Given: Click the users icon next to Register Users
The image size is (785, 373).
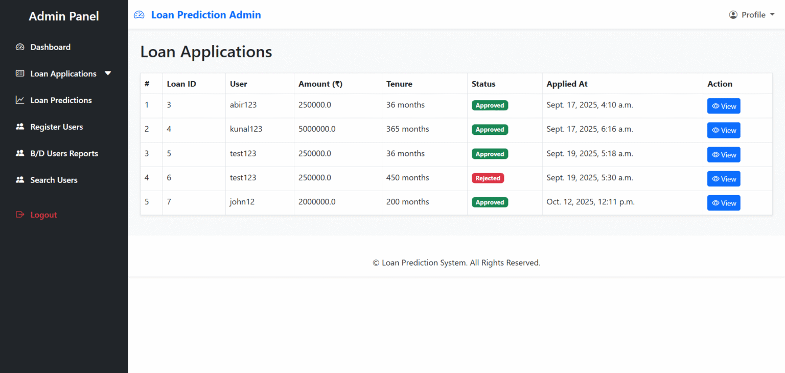Looking at the screenshot, I should (x=19, y=126).
